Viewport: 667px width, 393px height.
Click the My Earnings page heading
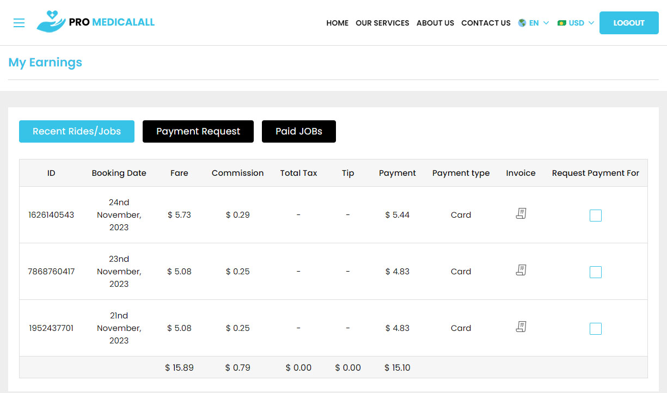[45, 63]
